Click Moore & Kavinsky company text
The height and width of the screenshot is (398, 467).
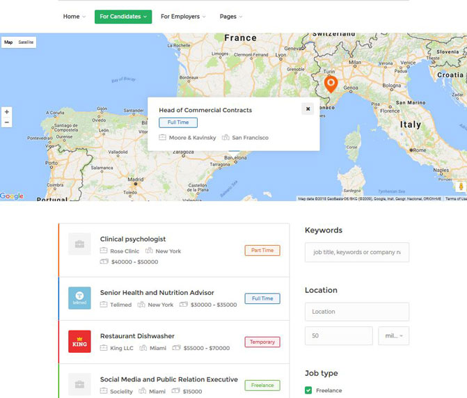coord(192,138)
